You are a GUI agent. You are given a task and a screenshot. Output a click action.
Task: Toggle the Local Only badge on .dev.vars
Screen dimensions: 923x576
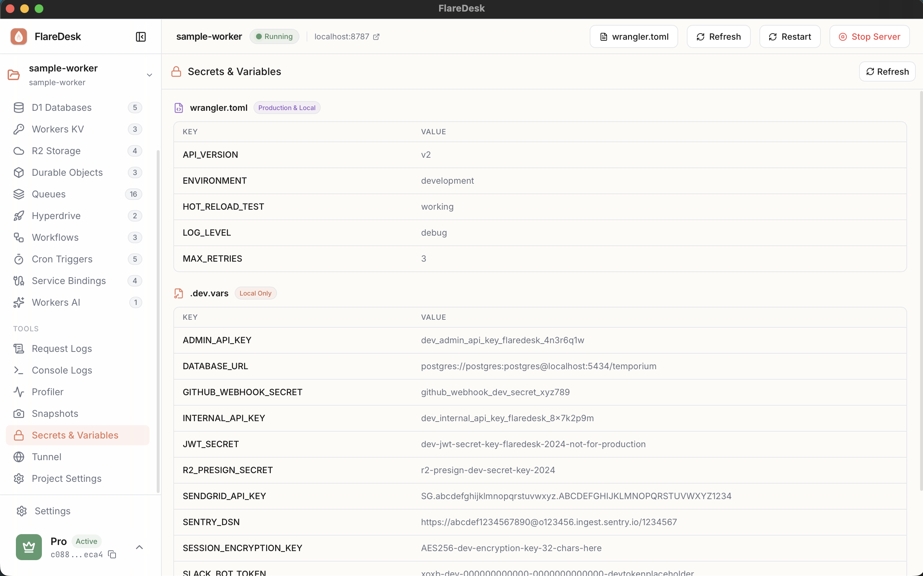tap(255, 293)
